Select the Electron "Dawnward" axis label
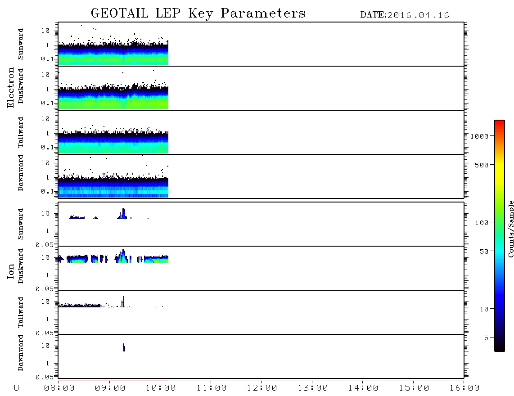Viewport: 514px width, 396px height. click(21, 173)
